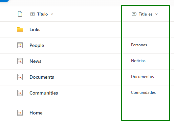Click the Links folder icon
Screen dimensions: 174x130
coord(20,29)
